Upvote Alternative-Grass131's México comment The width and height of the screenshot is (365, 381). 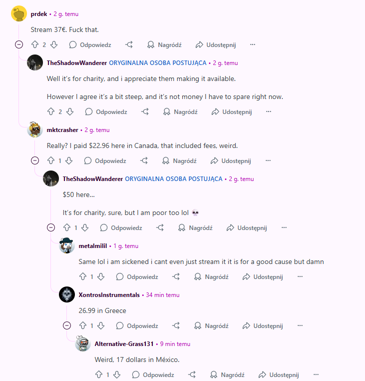(x=99, y=374)
